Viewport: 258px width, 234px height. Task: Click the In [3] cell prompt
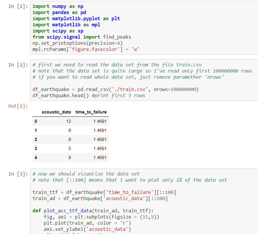[x=18, y=174]
